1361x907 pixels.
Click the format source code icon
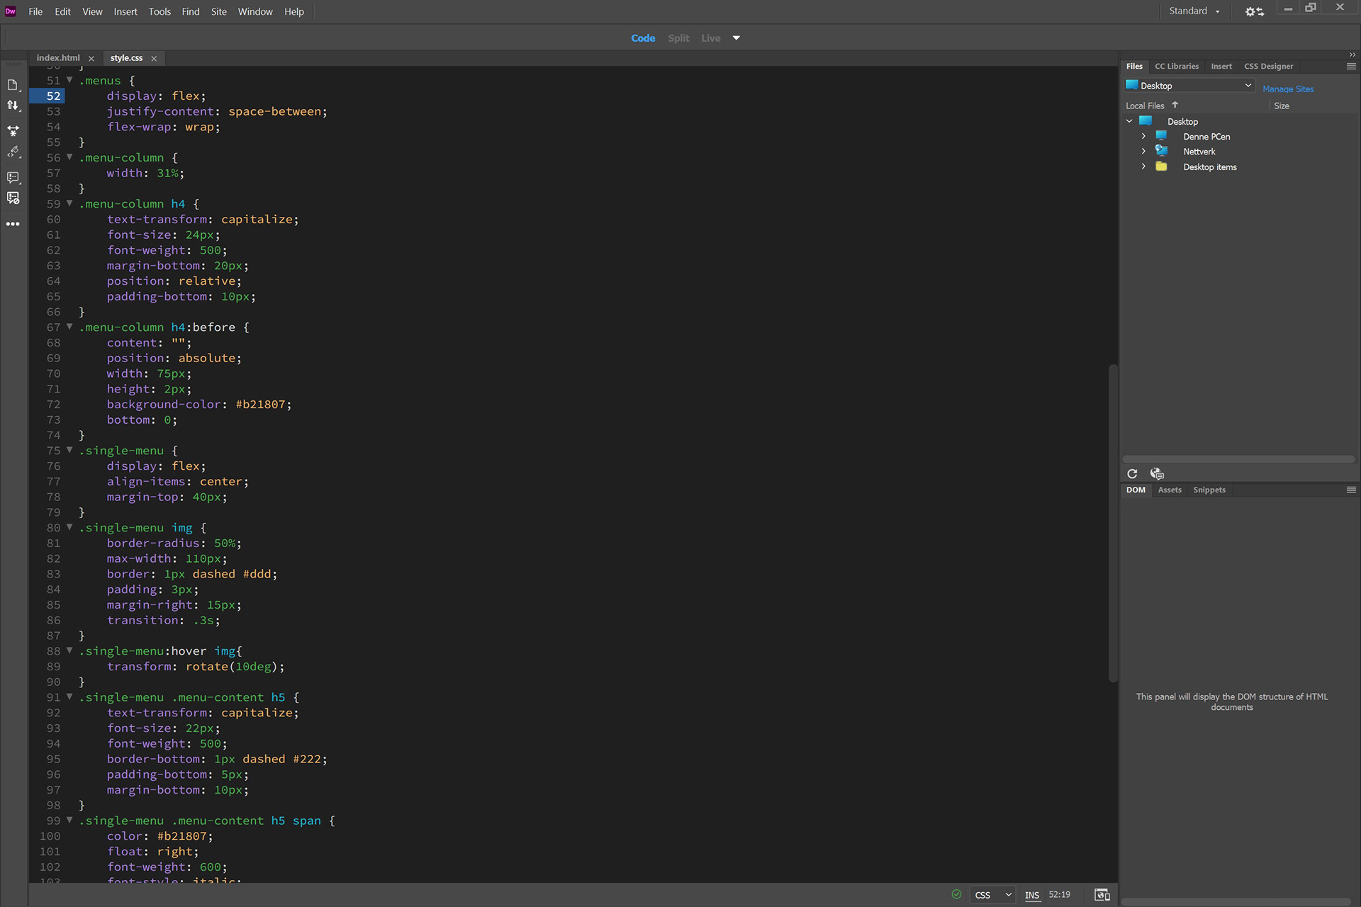click(x=13, y=152)
